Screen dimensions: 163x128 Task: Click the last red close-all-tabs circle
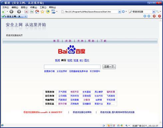(159, 16)
